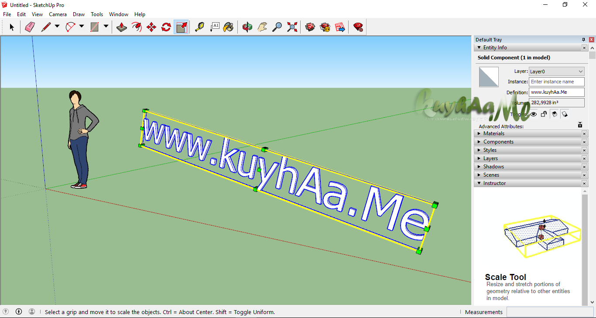Open the Edit menu
The height and width of the screenshot is (318, 596).
tap(21, 14)
